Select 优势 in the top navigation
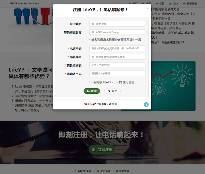This screenshot has width=205, height=174. click(160, 3)
